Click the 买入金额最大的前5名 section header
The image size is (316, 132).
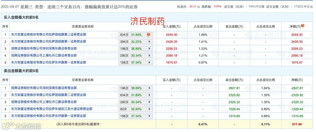(x=21, y=18)
